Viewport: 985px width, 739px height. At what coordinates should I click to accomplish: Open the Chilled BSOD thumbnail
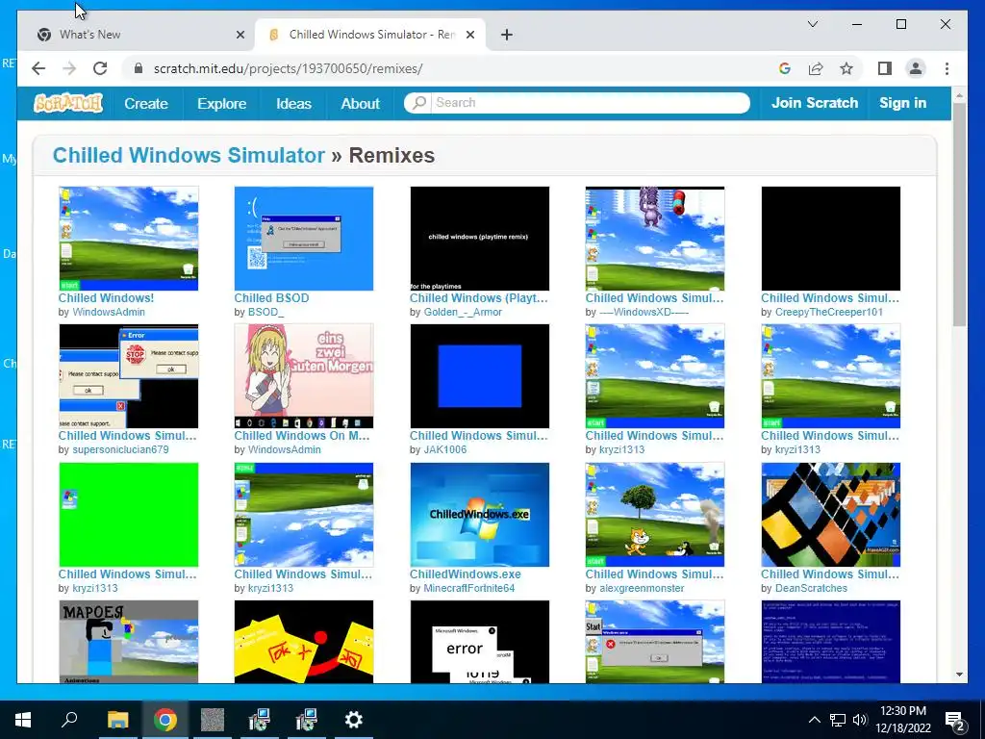(x=303, y=239)
